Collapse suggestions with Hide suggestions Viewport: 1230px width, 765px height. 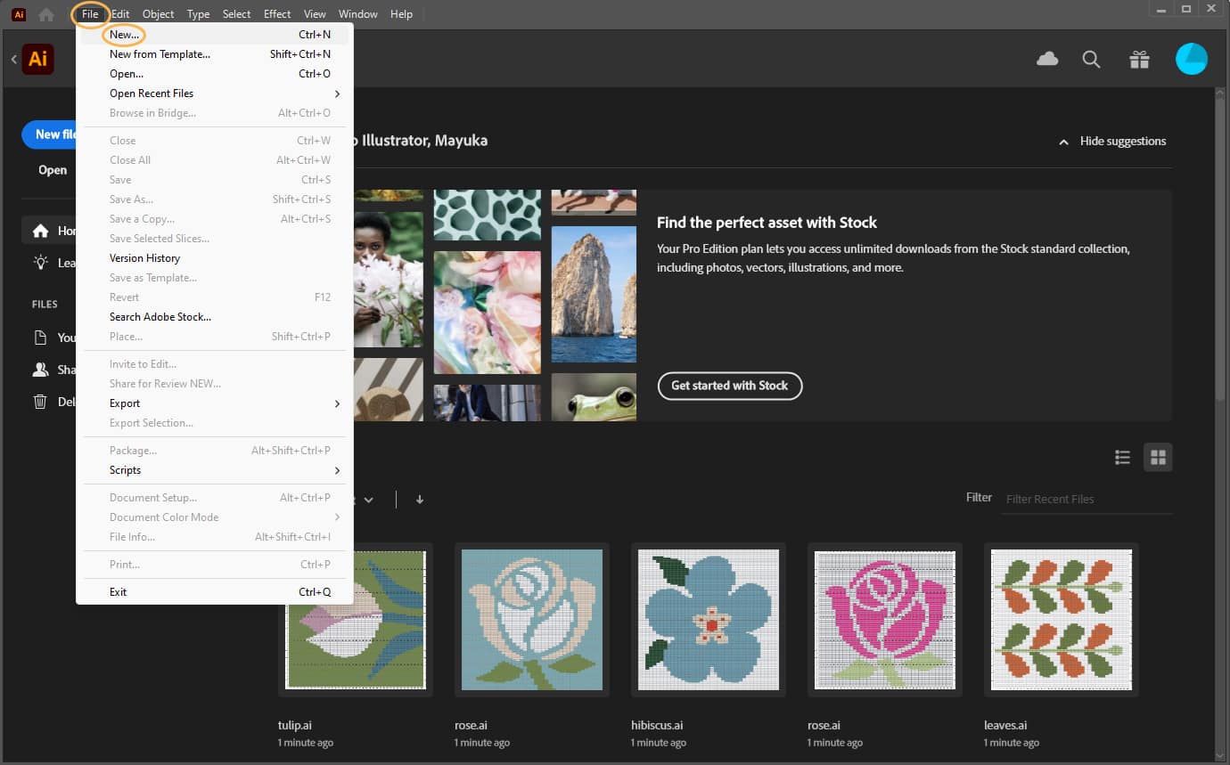pos(1111,141)
